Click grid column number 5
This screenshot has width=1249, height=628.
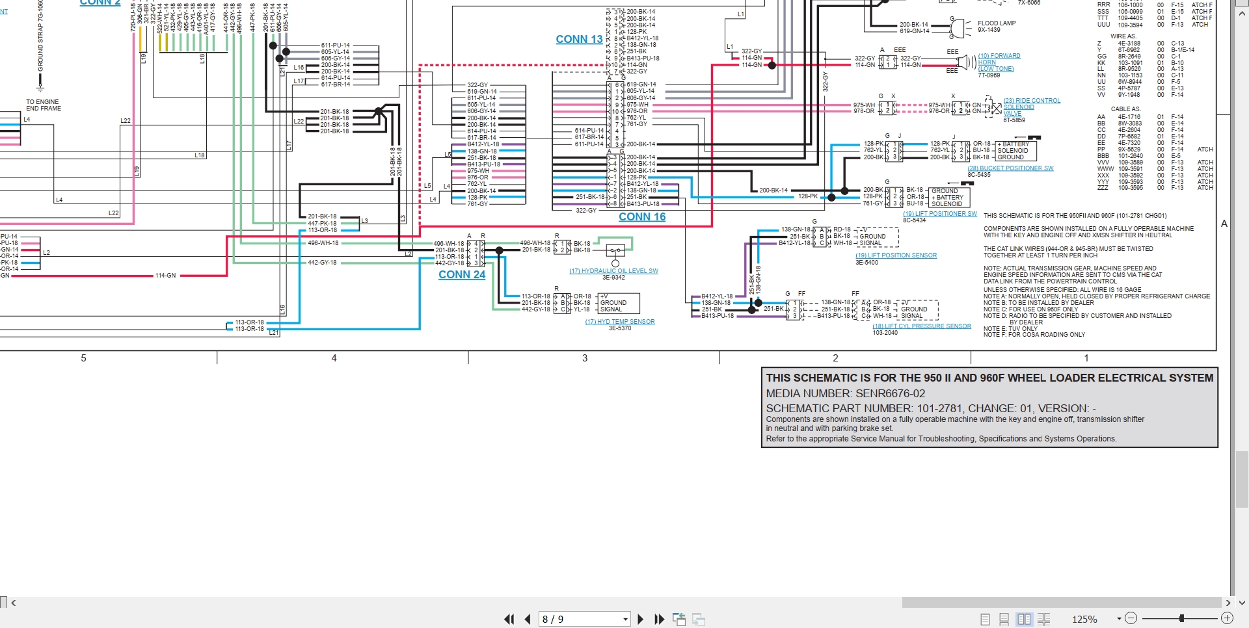click(x=83, y=358)
